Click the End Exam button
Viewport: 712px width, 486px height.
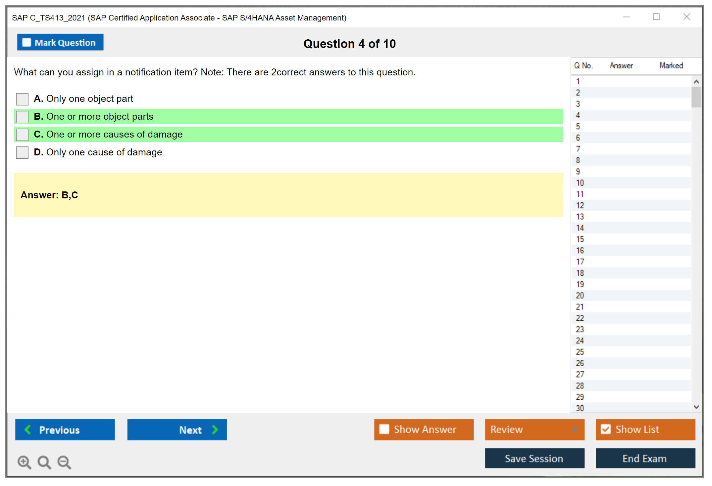[645, 458]
